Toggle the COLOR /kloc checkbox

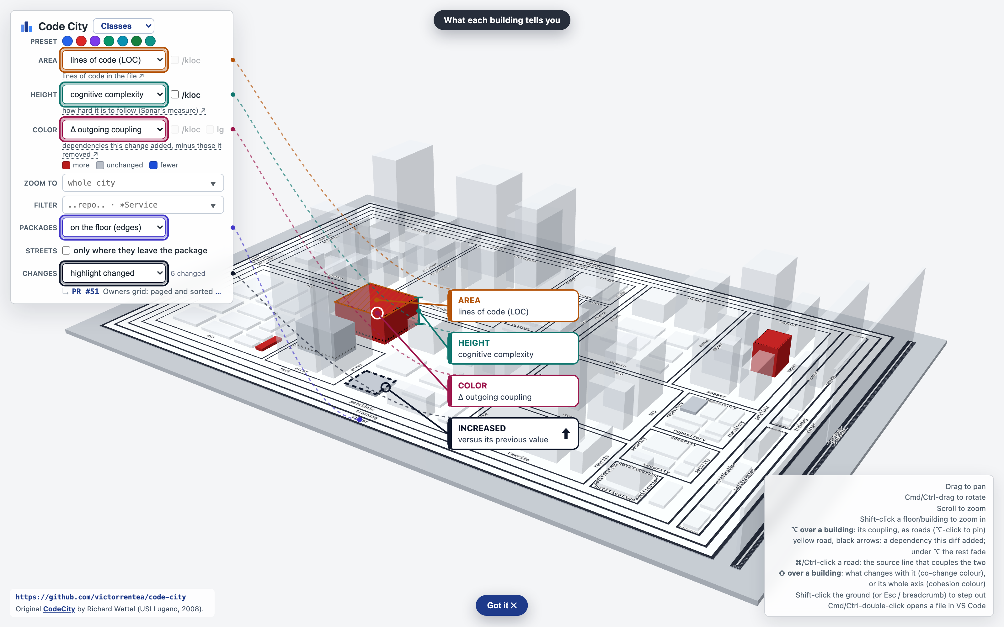point(175,129)
